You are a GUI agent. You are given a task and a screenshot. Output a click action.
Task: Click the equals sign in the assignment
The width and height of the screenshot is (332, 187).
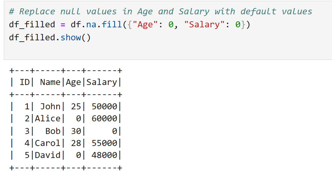click(63, 25)
